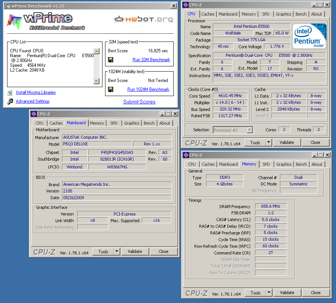Click the save icon beside Run 1024M Benchmark
The height and width of the screenshot is (303, 336).
pyautogui.click(x=111, y=89)
